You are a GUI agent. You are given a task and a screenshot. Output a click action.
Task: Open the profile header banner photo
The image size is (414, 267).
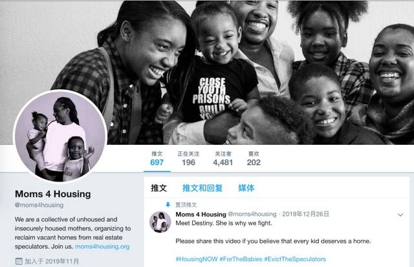click(207, 72)
